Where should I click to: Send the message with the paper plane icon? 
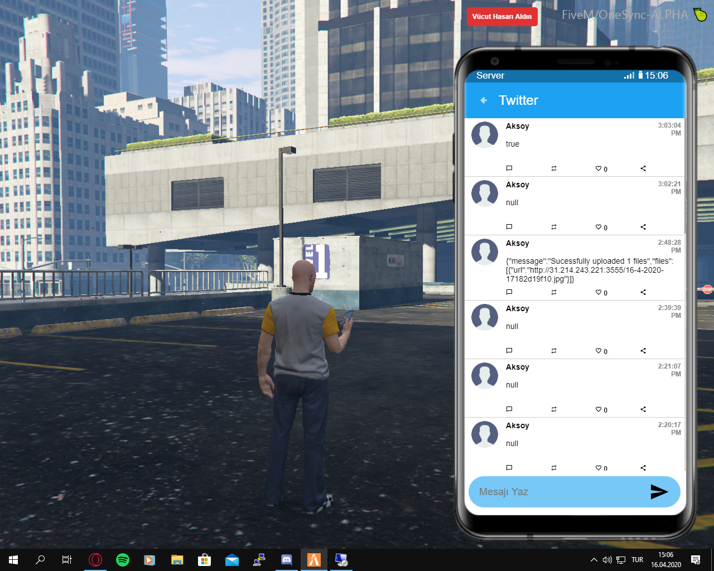659,491
